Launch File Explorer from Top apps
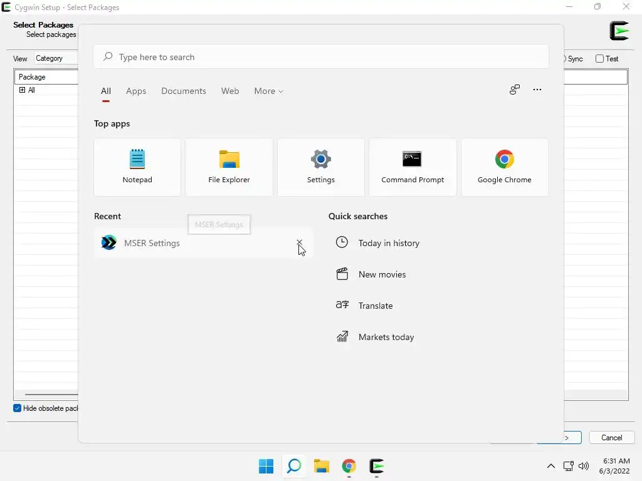This screenshot has width=642, height=481. pos(229,167)
